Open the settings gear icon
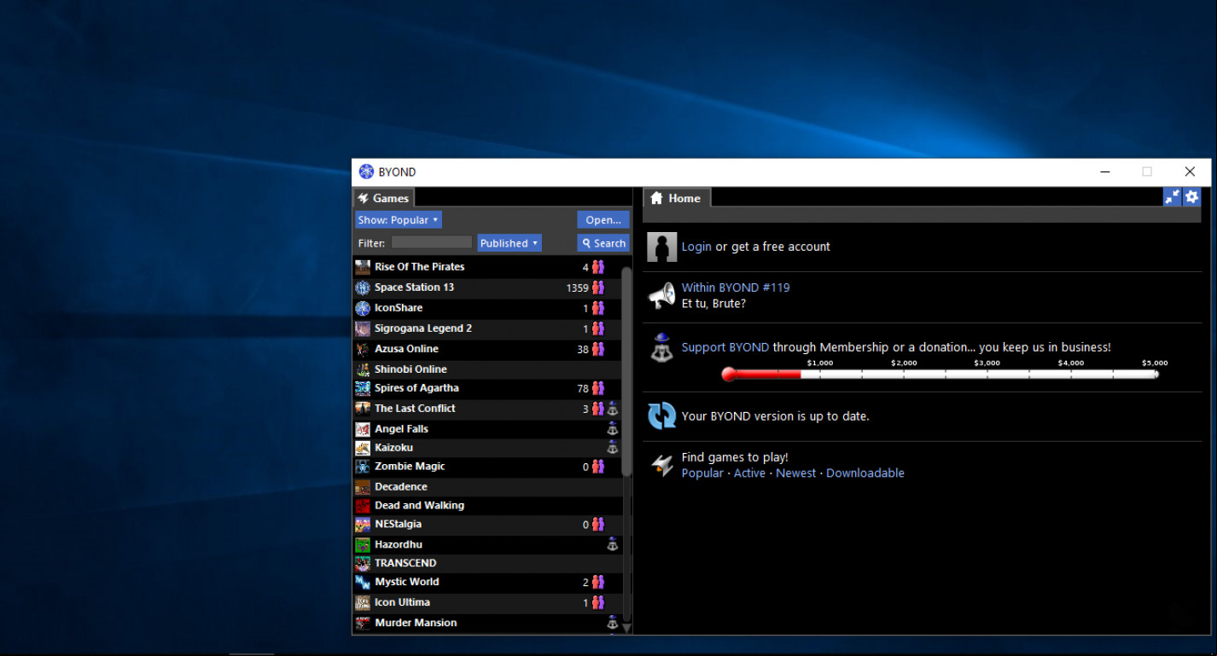1217x656 pixels. click(1191, 197)
